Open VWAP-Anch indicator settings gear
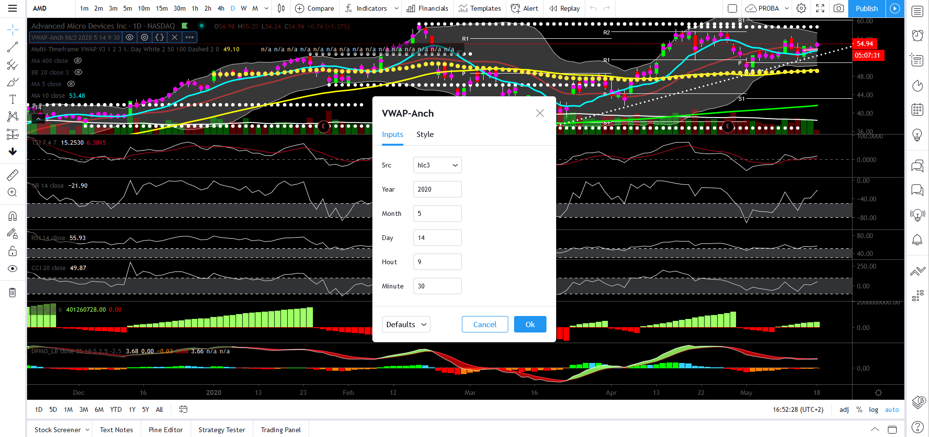The image size is (929, 437). (145, 37)
